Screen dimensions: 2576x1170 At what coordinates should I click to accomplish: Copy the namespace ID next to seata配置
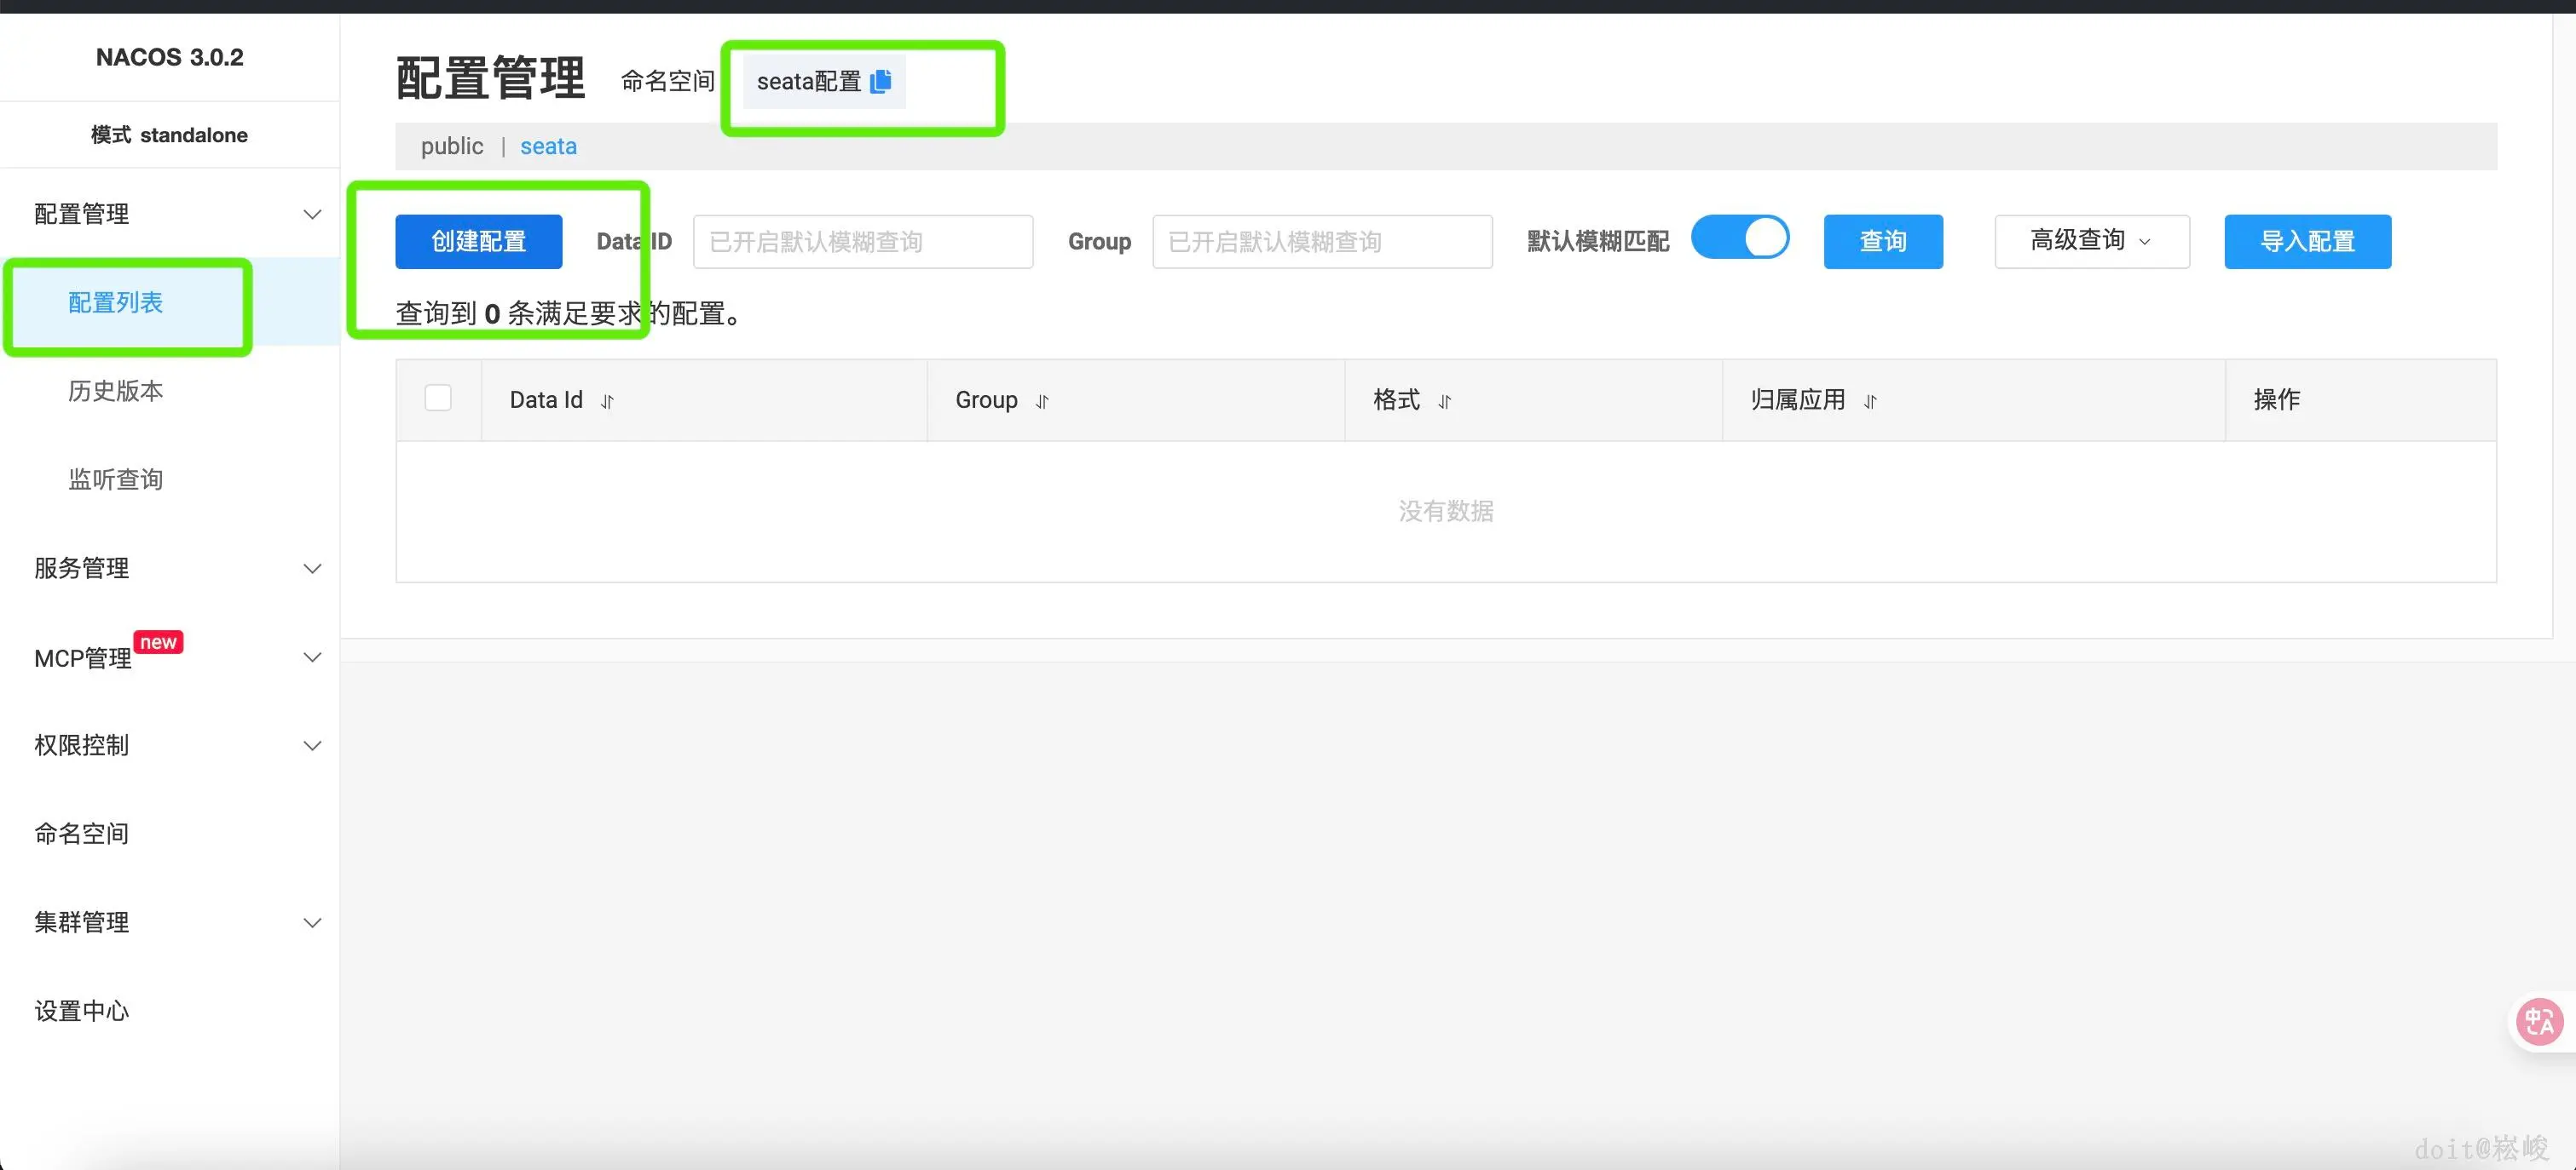(x=881, y=81)
